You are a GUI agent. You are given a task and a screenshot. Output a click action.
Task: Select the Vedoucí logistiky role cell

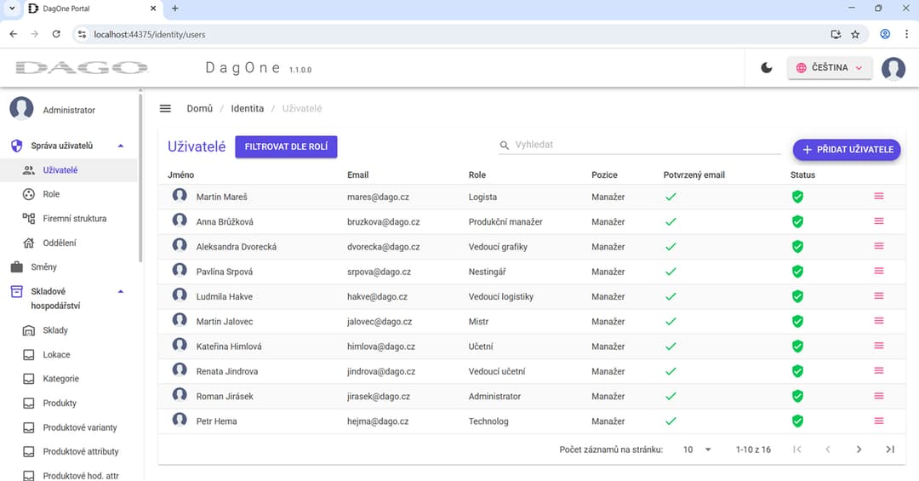(x=501, y=297)
